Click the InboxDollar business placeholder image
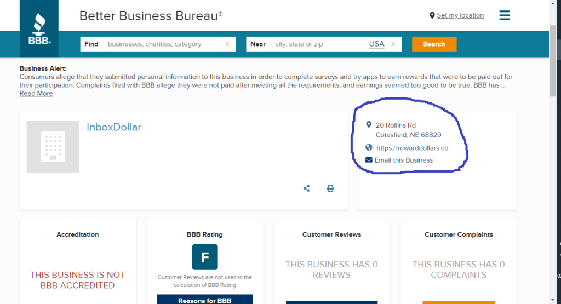 pyautogui.click(x=53, y=147)
